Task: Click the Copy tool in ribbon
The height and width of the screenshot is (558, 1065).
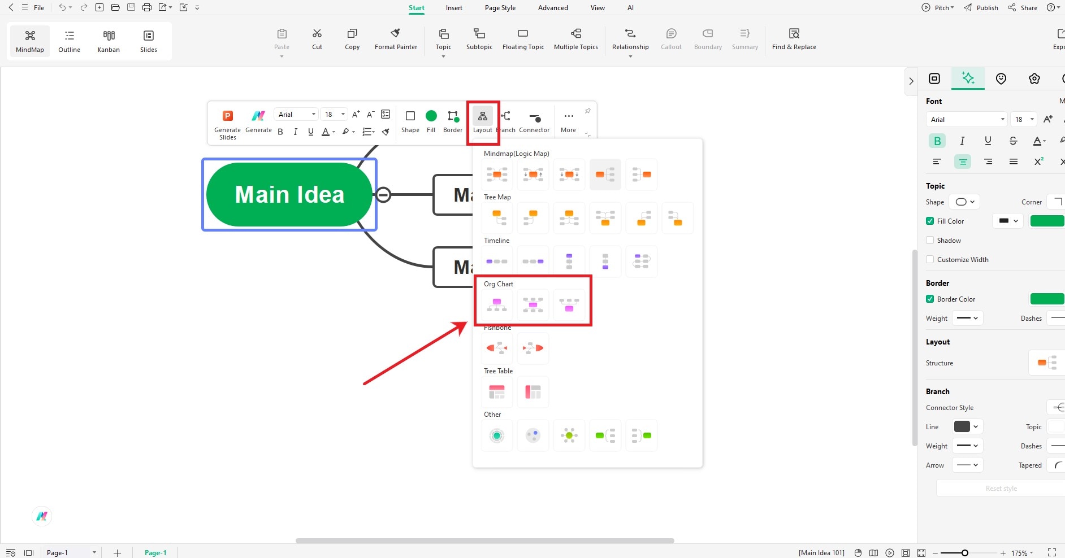Action: [352, 40]
